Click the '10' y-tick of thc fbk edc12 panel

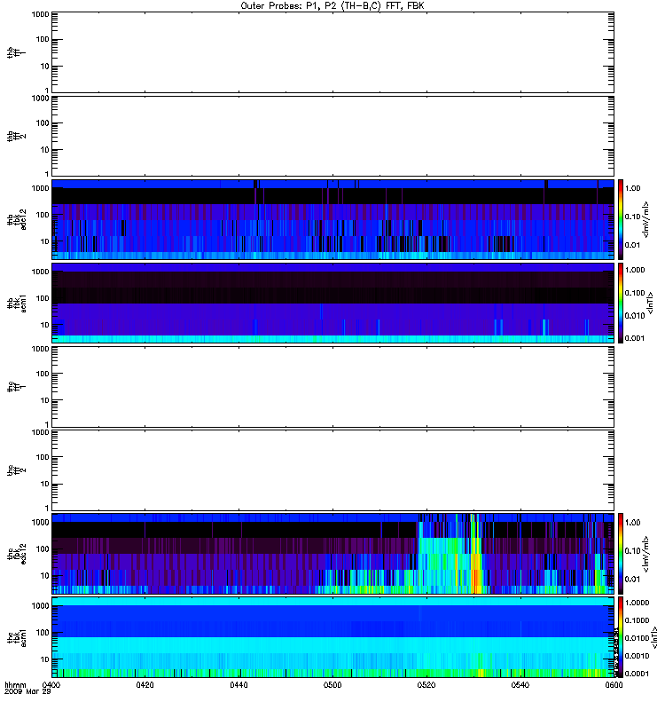pos(45,576)
